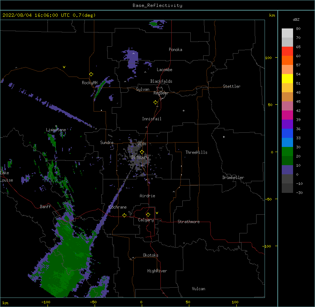Select the orange 60-57 dBZ legend swatch
This screenshot has height=307, width=315.
click(x=287, y=60)
